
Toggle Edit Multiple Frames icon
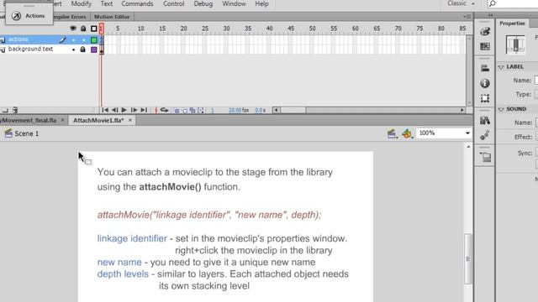(193, 110)
